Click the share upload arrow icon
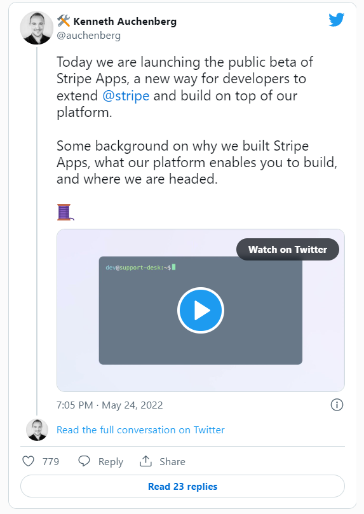The height and width of the screenshot is (514, 364). tap(145, 461)
